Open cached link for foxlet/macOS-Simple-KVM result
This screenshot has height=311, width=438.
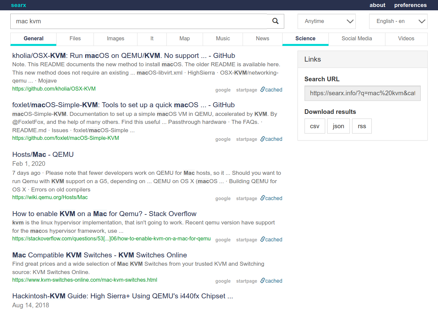click(x=271, y=139)
